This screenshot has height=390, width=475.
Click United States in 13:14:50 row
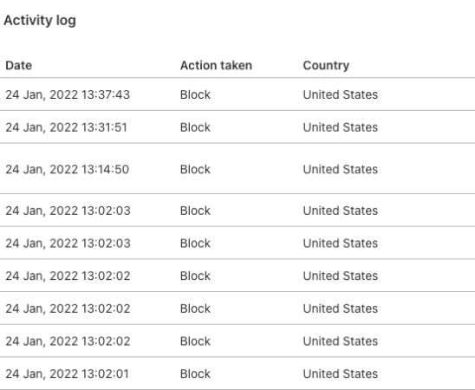click(340, 169)
